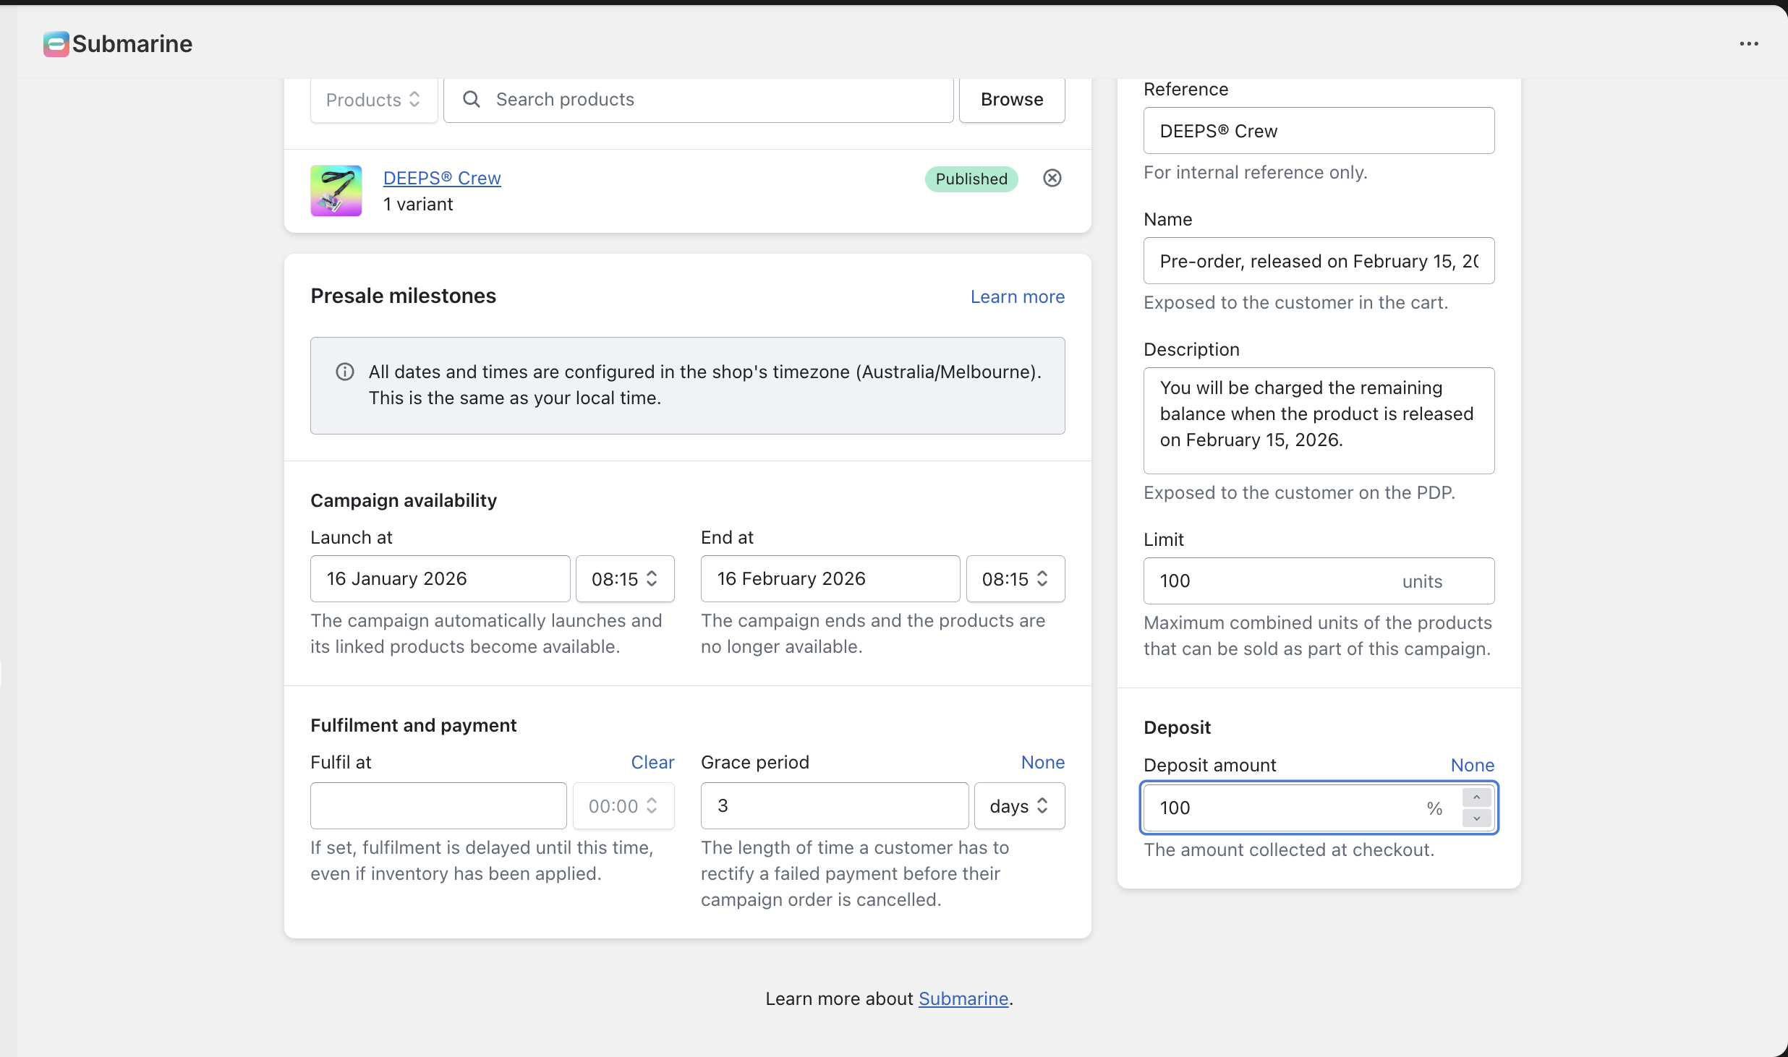Click the timezone info icon in banner
The height and width of the screenshot is (1057, 1788).
point(345,372)
